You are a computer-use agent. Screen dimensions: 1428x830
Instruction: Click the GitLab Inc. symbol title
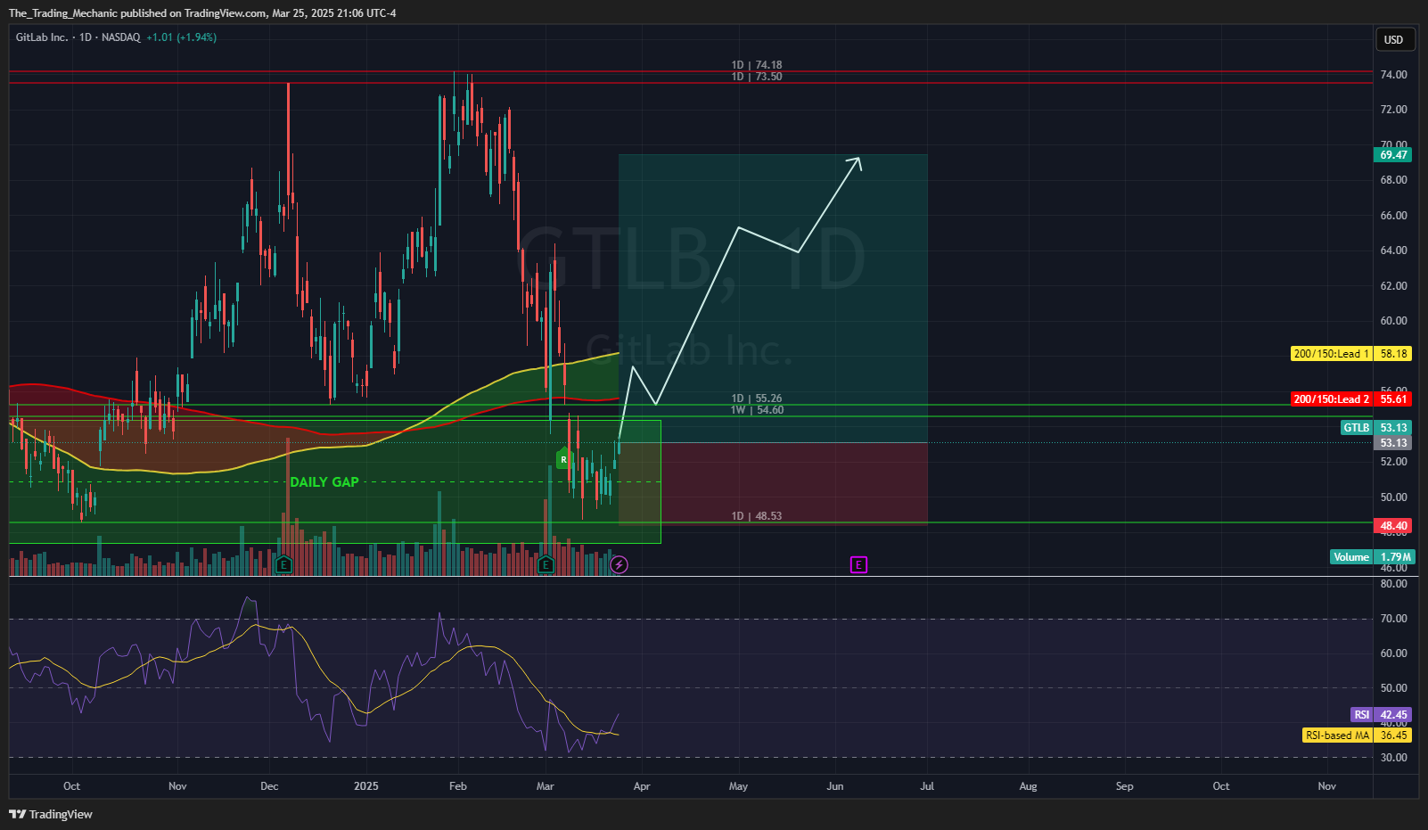42,37
